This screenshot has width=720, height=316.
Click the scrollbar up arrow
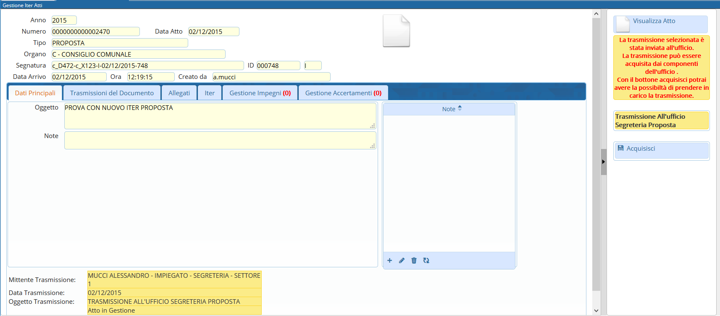point(596,14)
